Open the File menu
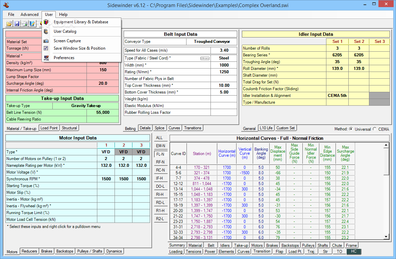The height and width of the screenshot is (259, 396). (11, 15)
